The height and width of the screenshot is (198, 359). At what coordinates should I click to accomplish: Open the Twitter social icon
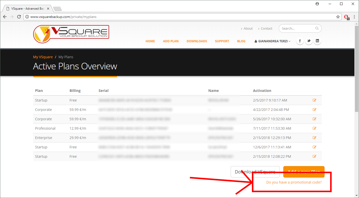tap(309, 41)
